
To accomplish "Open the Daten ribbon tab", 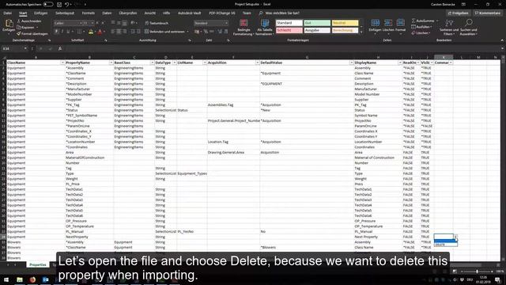I will pos(107,13).
